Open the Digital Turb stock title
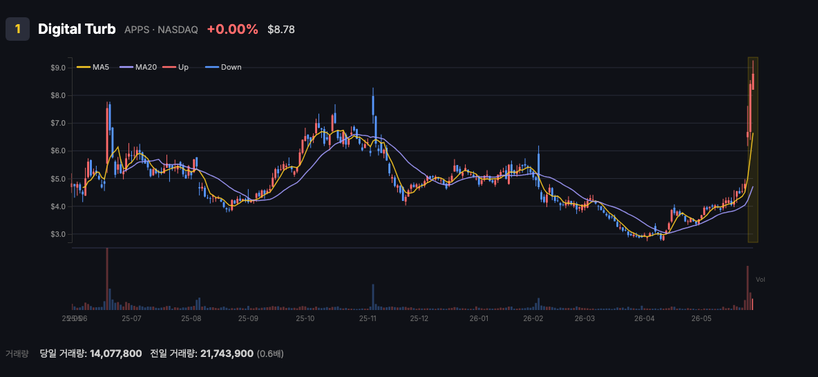The width and height of the screenshot is (818, 377). point(77,29)
